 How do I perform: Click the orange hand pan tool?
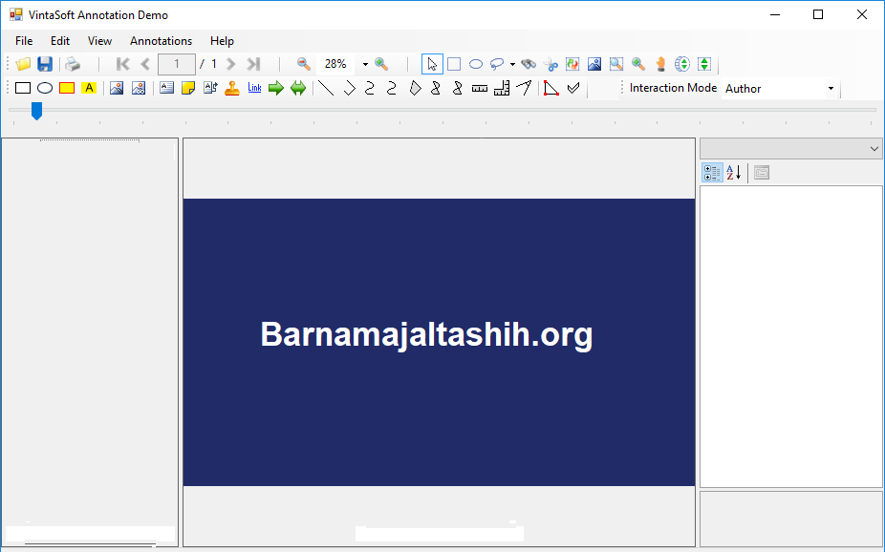click(660, 64)
